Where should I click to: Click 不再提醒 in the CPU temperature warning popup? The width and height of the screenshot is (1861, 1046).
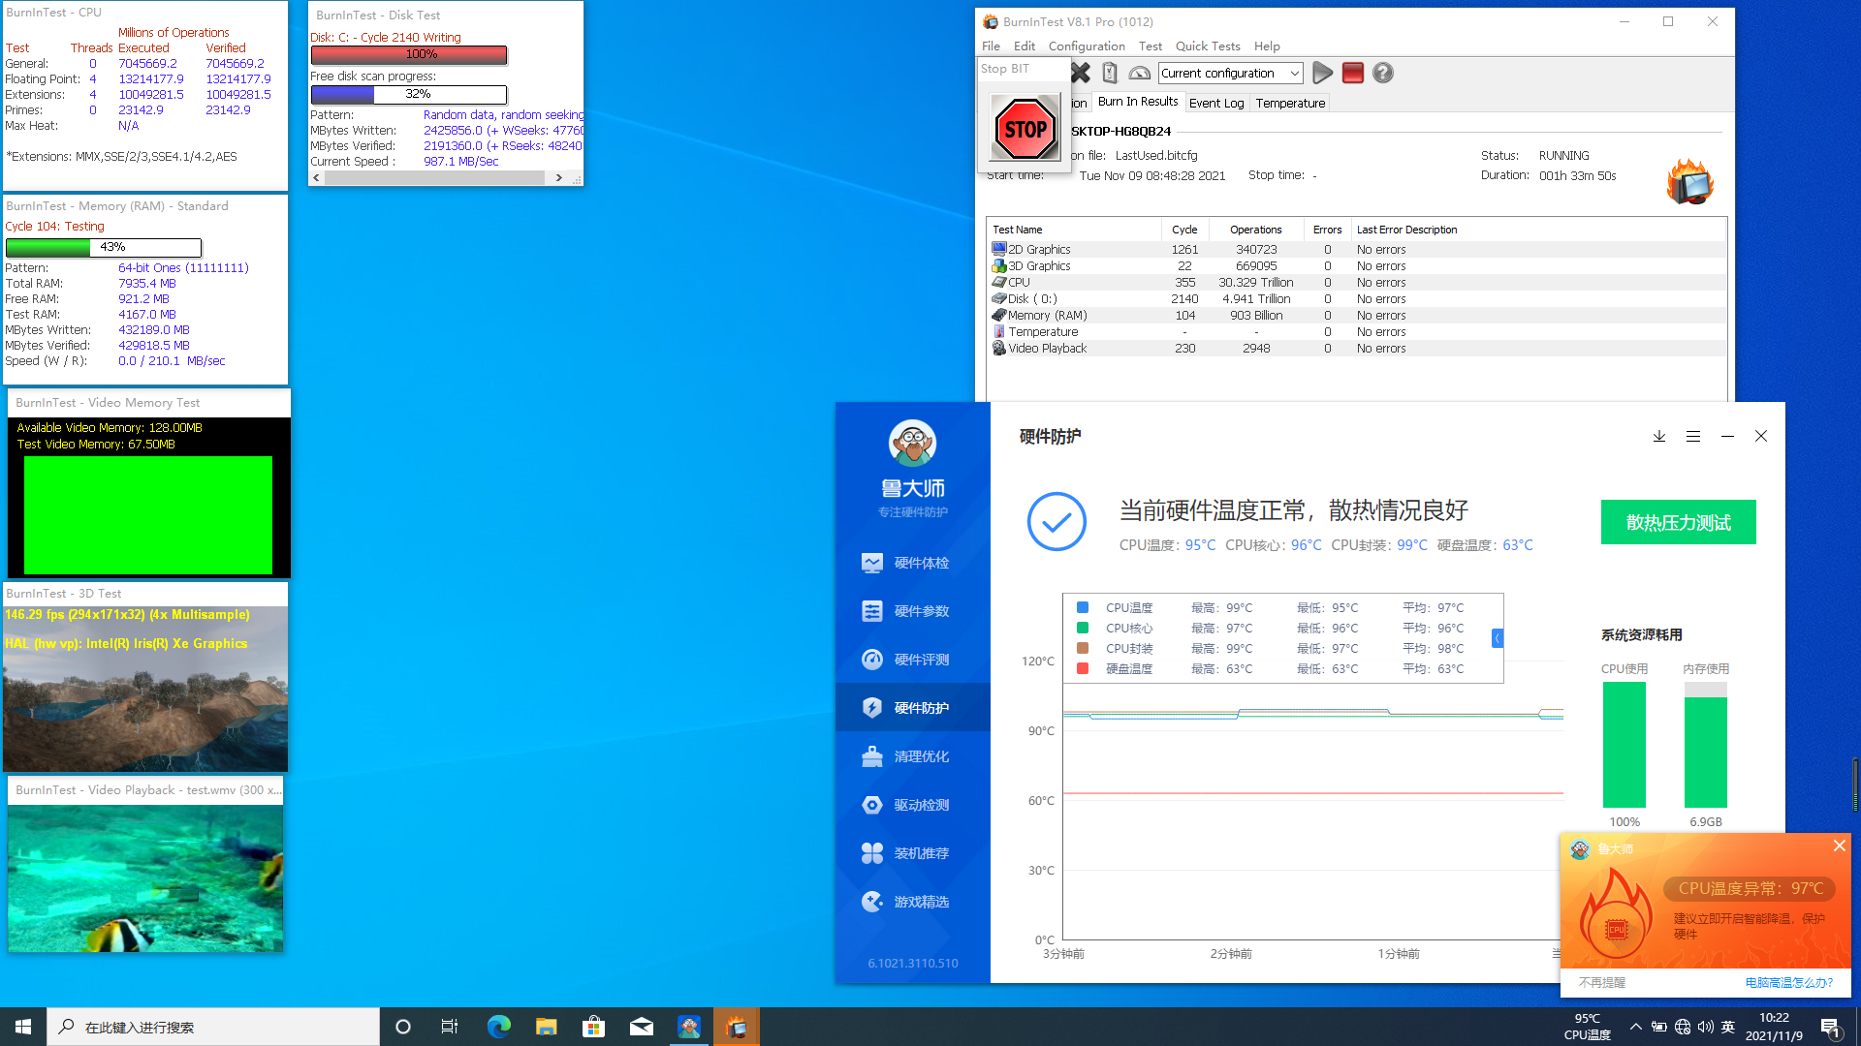(1604, 982)
